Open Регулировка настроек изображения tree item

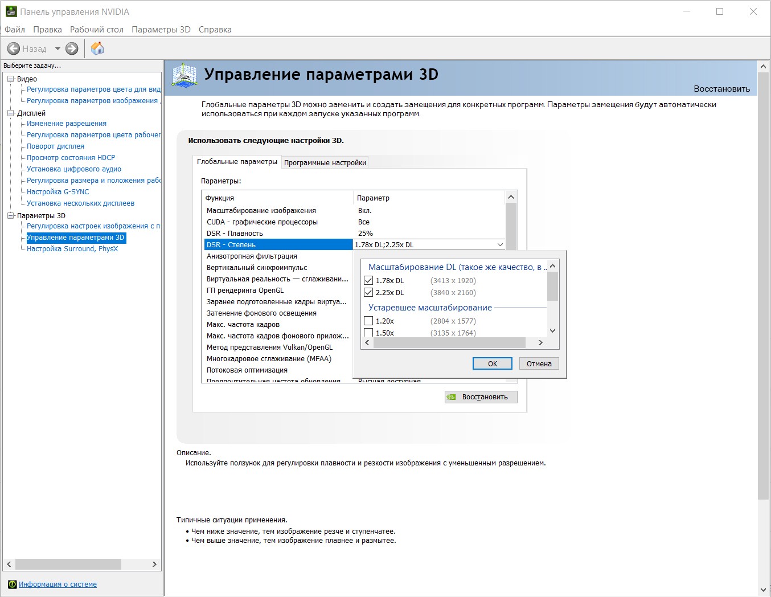pos(93,226)
